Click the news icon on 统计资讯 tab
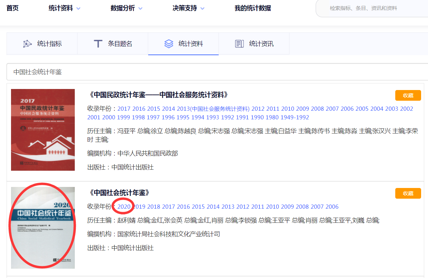Image resolution: width=428 pixels, height=278 pixels. [x=239, y=44]
